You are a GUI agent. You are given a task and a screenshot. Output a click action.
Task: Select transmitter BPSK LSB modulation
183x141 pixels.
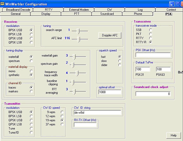coord(31,116)
